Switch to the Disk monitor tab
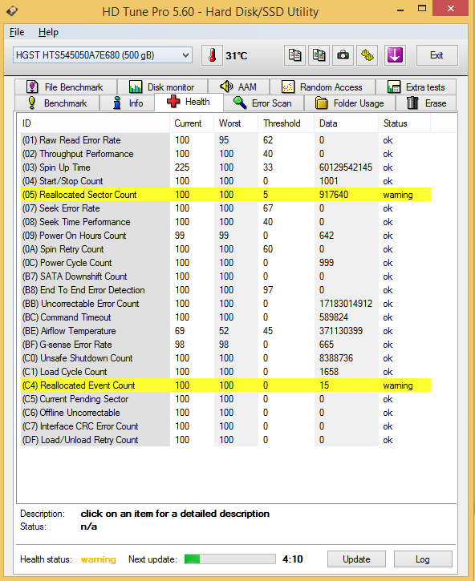The height and width of the screenshot is (581, 475). tap(162, 87)
